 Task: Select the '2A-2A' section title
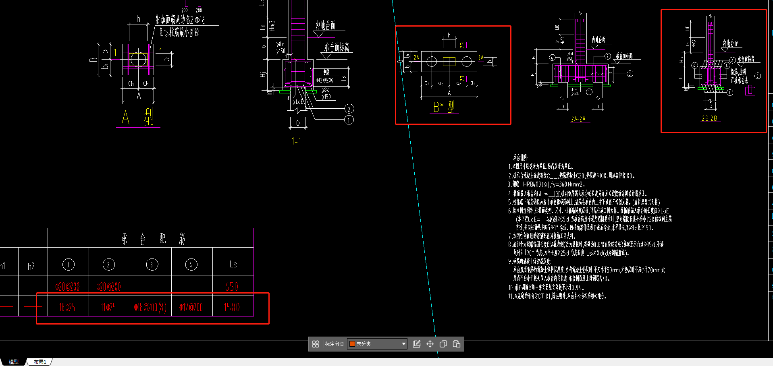pos(578,119)
